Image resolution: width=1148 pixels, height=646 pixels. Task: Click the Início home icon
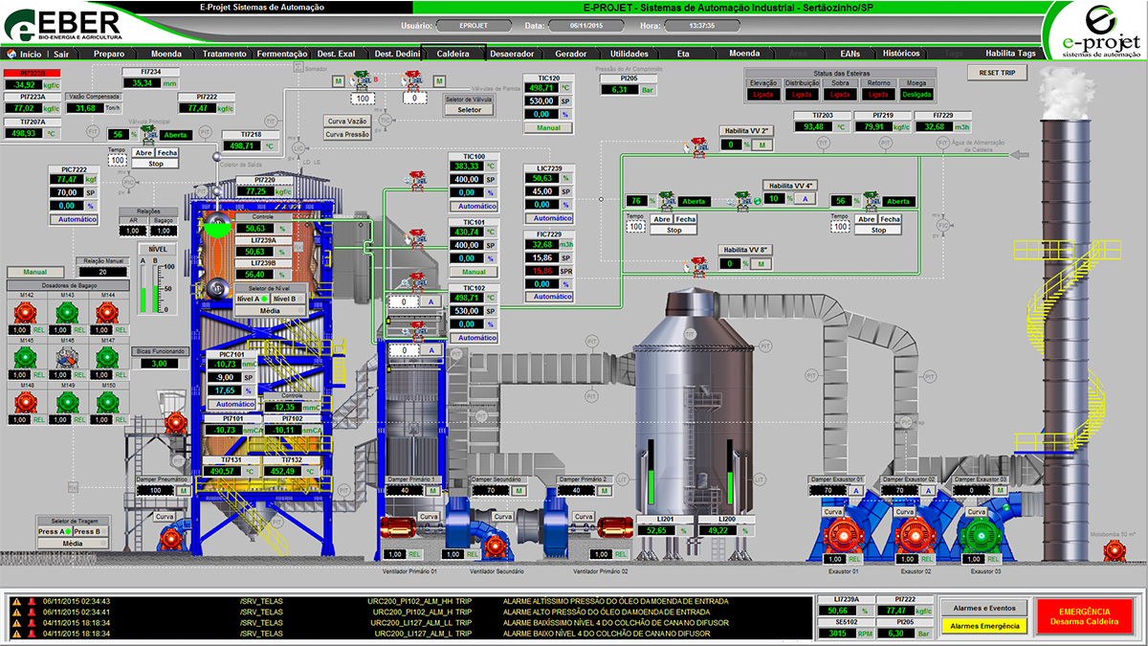pyautogui.click(x=12, y=55)
